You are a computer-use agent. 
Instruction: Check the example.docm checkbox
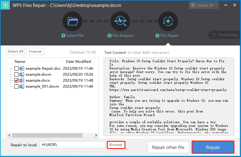click(16, 74)
